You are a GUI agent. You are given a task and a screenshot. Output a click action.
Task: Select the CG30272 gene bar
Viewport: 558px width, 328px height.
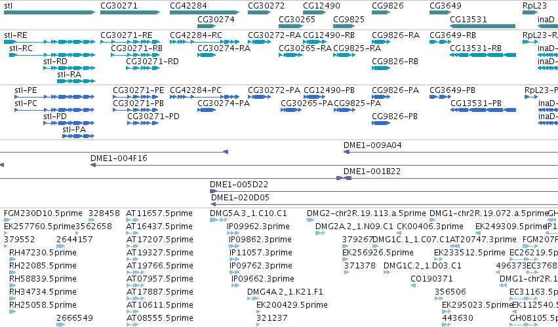point(260,12)
